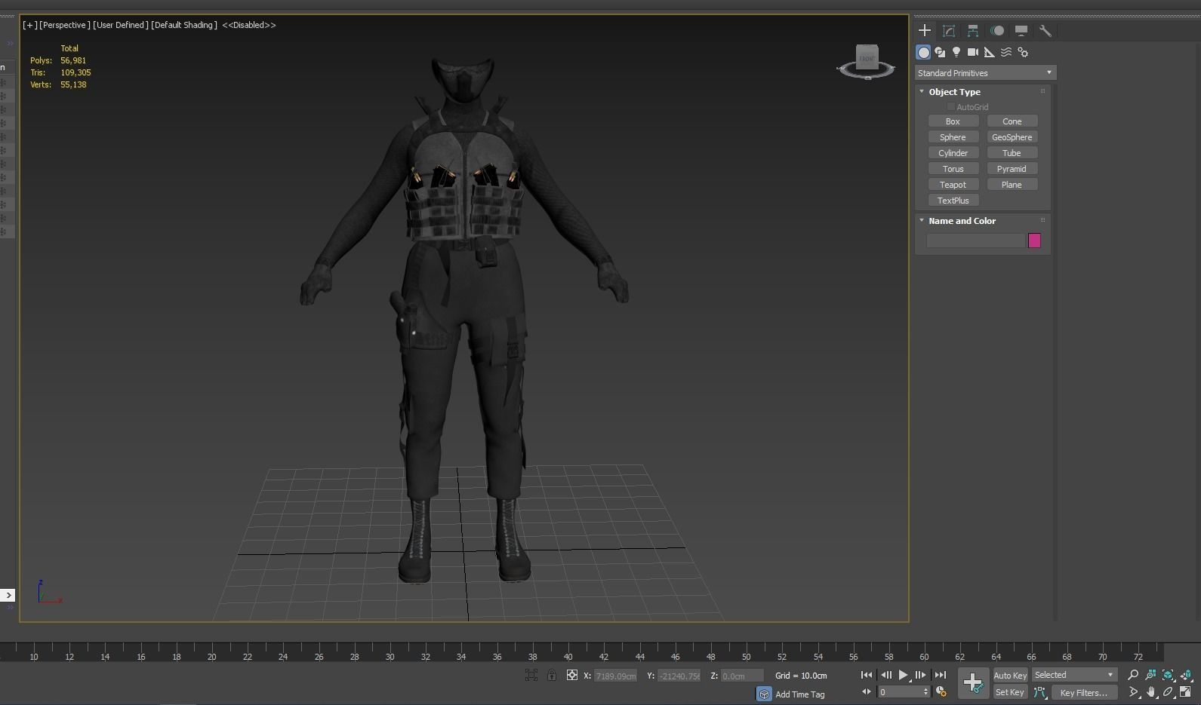This screenshot has height=705, width=1201.
Task: Toggle Absolute/Offset transform type-in mode
Action: tap(572, 676)
